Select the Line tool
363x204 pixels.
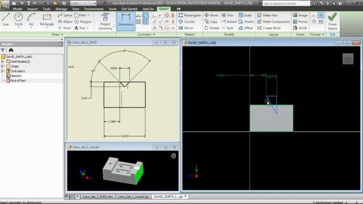(x=6, y=19)
